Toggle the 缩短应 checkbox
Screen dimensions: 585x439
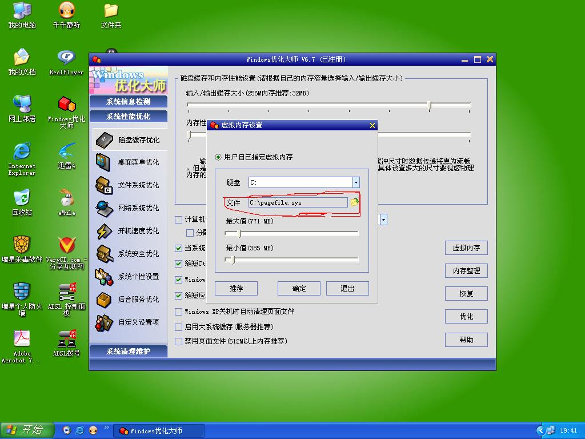click(x=178, y=296)
